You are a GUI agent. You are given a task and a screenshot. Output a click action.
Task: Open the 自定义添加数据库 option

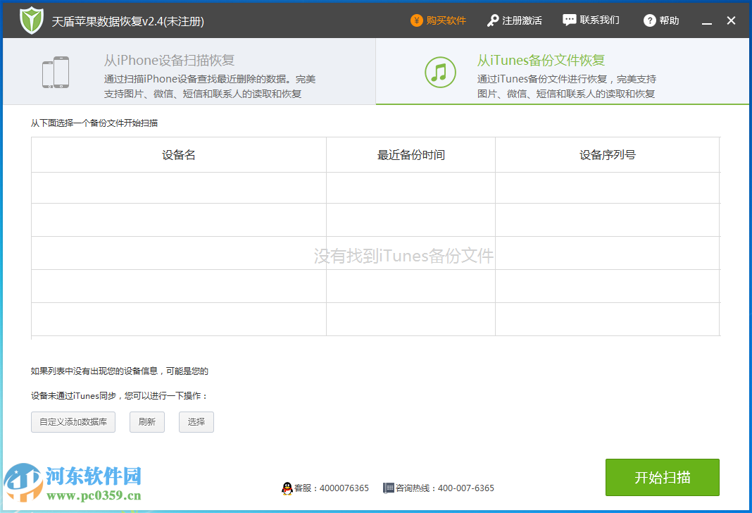pyautogui.click(x=73, y=422)
